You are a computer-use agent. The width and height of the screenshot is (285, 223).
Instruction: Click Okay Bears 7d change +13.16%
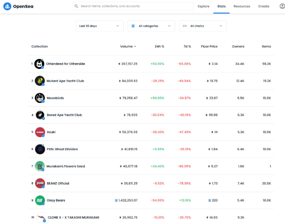coord(185,200)
